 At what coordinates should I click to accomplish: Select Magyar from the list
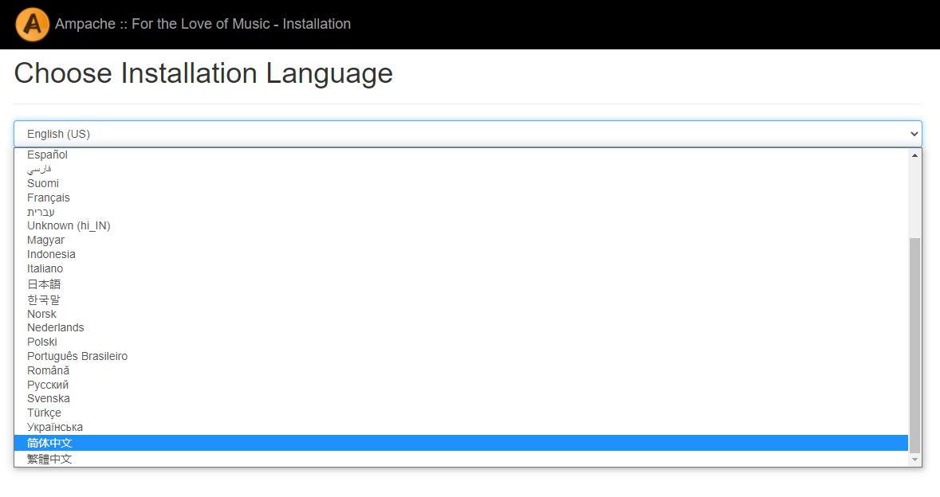tap(461, 240)
